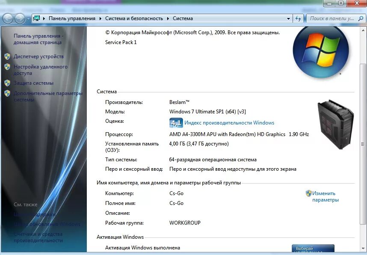Expand arrow after Система и безопасность breadcrumb
Image resolution: width=367 pixels, height=255 pixels.
tap(168, 18)
